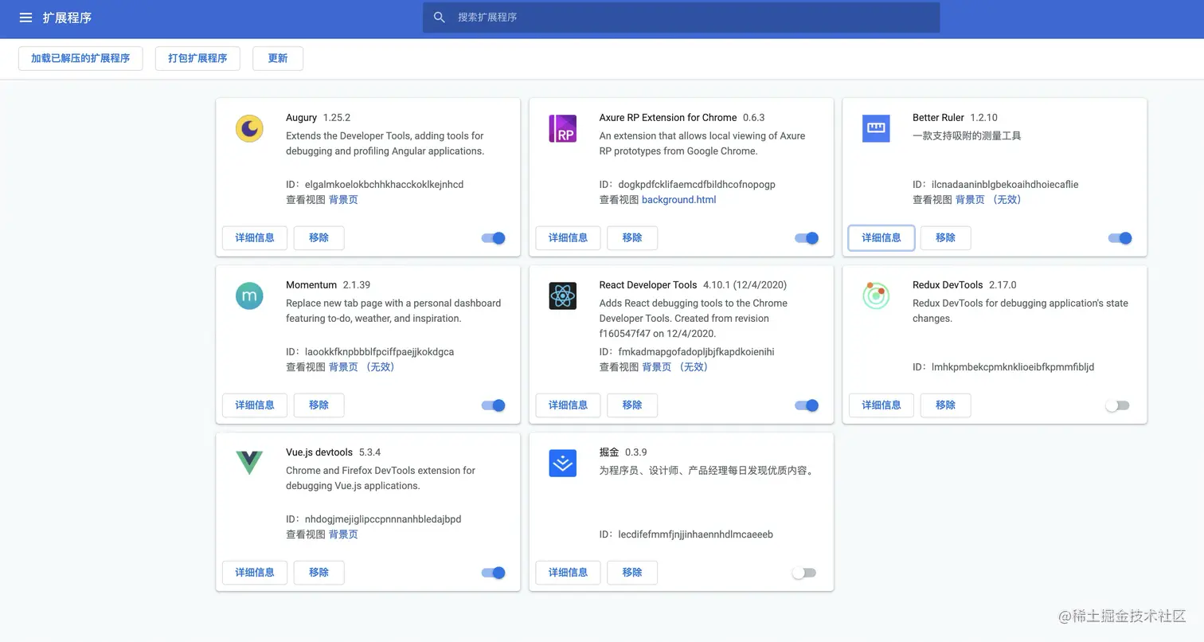Open 详细信息 for 掘金 extension
The height and width of the screenshot is (642, 1204).
[x=568, y=572]
